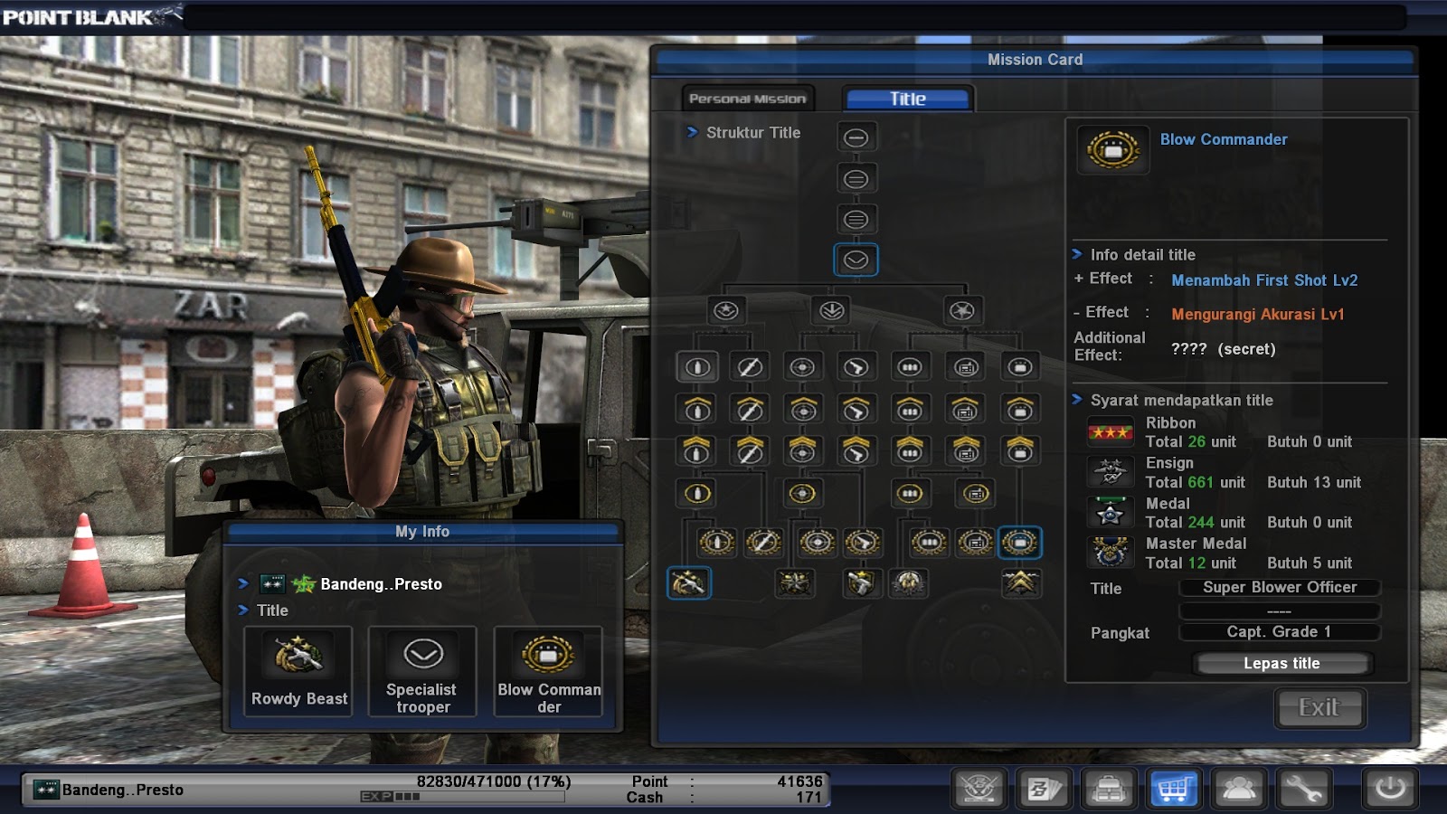
Task: Select the gold-ring crosshair title icon
Action: click(x=802, y=494)
